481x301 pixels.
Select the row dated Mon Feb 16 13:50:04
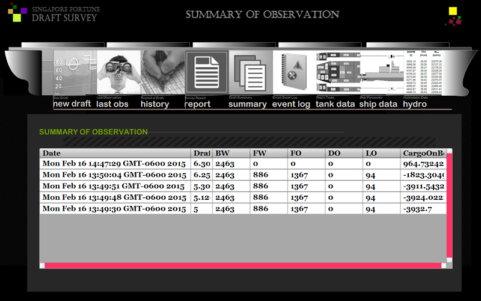[x=243, y=175]
